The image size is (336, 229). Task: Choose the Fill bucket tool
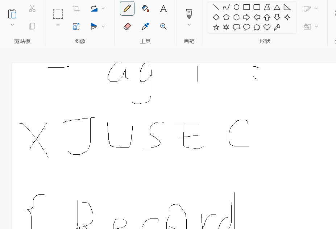(145, 8)
